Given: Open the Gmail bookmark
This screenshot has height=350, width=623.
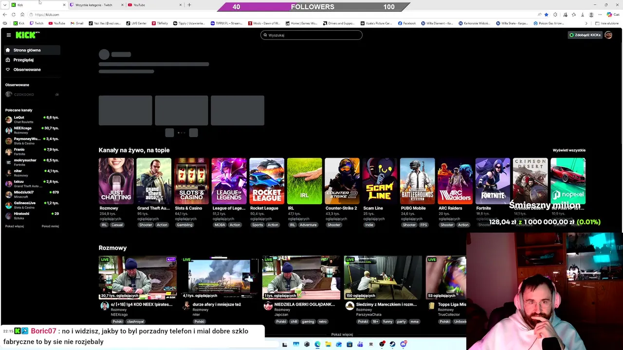Looking at the screenshot, I should click(77, 23).
